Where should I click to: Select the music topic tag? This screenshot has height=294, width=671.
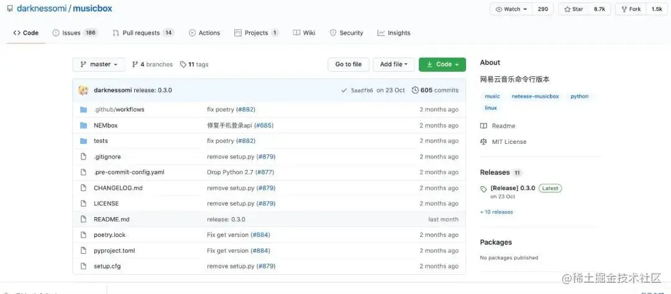492,97
